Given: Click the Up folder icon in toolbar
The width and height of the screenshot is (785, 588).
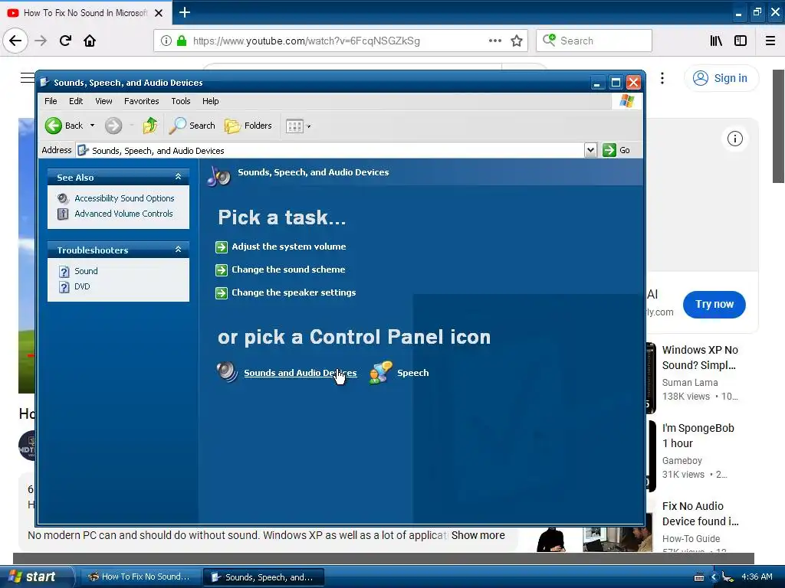Looking at the screenshot, I should [x=149, y=126].
